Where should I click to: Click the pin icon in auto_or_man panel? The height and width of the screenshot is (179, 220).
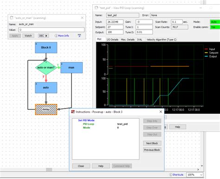[79, 36]
